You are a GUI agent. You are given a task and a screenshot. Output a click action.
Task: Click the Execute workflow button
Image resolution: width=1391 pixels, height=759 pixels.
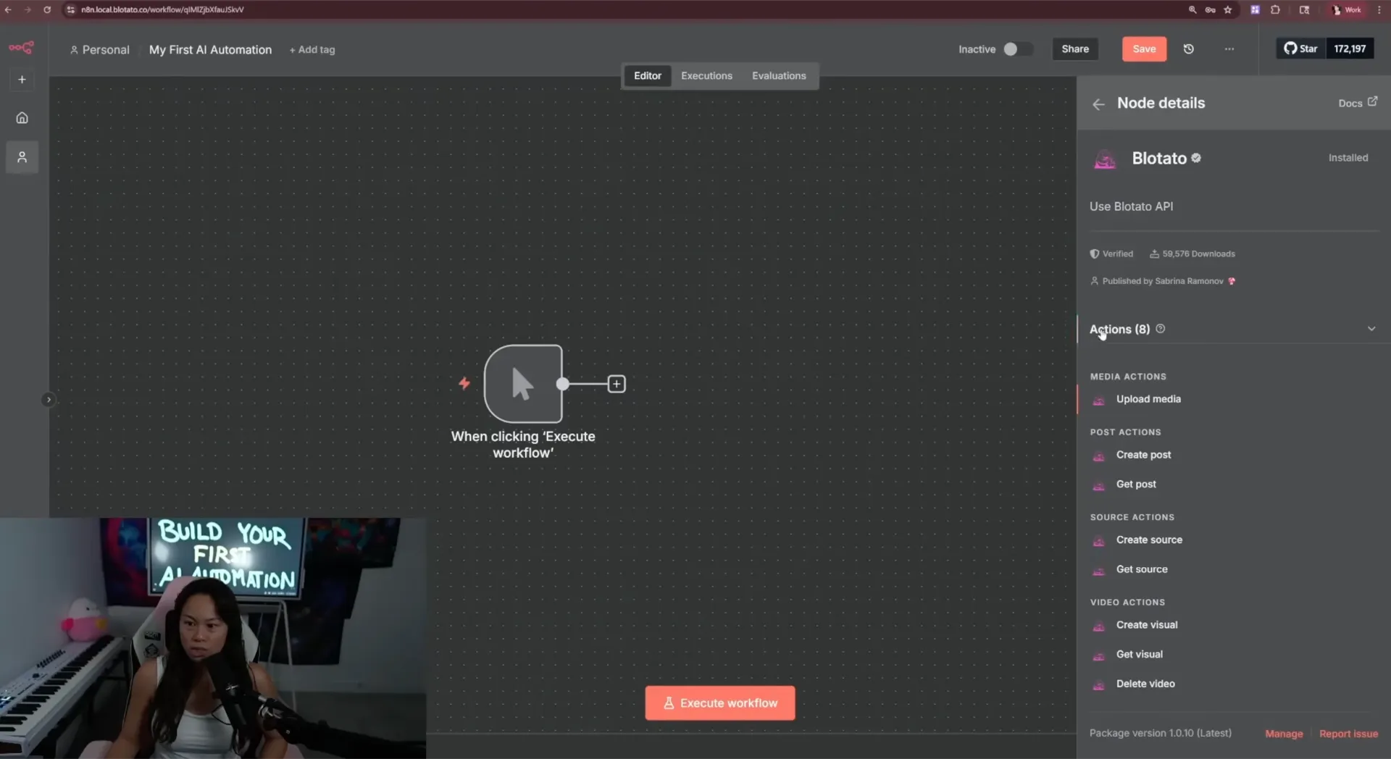click(x=719, y=703)
